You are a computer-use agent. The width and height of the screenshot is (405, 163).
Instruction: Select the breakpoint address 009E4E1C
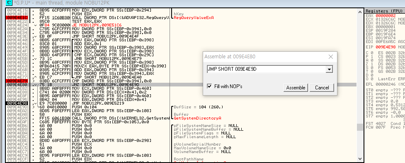click(x=17, y=17)
